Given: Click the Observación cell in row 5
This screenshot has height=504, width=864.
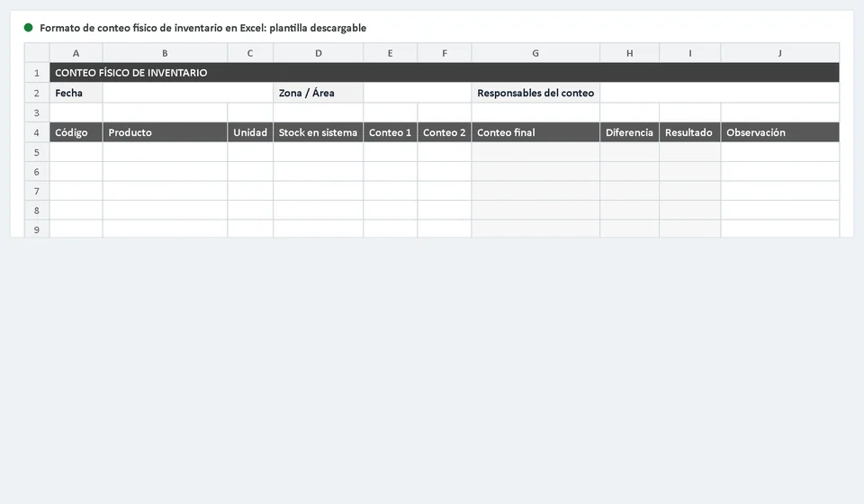Looking at the screenshot, I should (779, 152).
